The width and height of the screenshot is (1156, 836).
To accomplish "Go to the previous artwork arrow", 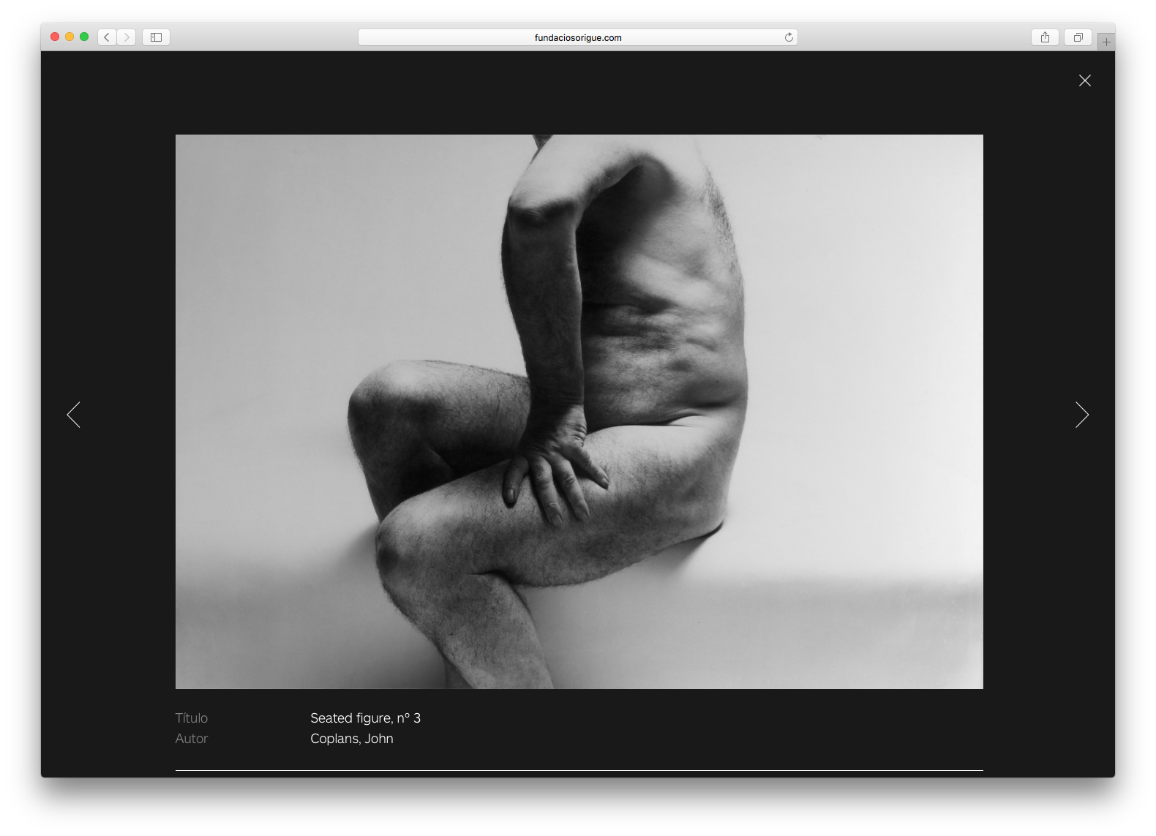I will tap(74, 415).
